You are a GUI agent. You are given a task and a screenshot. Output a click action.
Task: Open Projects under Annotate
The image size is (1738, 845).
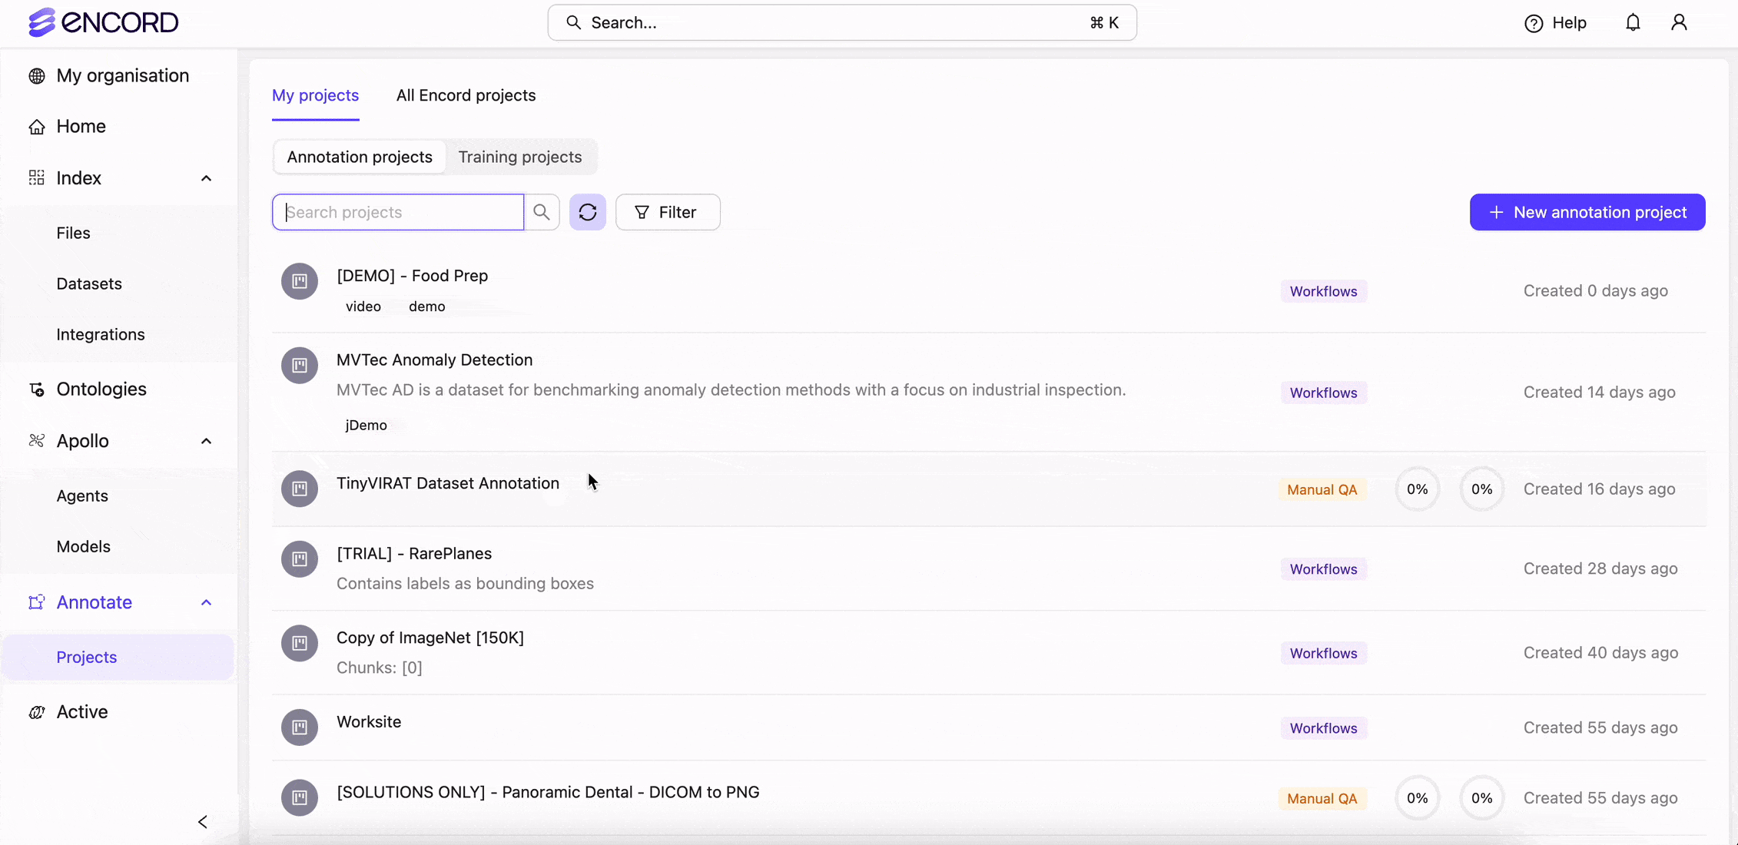[118, 657]
